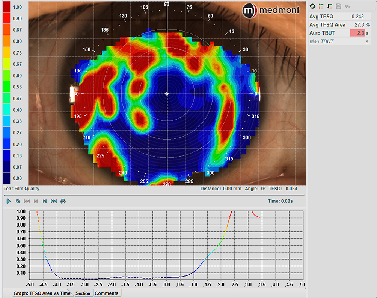377x298 pixels.
Task: Click the list icon with down arrow
Action: tap(330, 6)
